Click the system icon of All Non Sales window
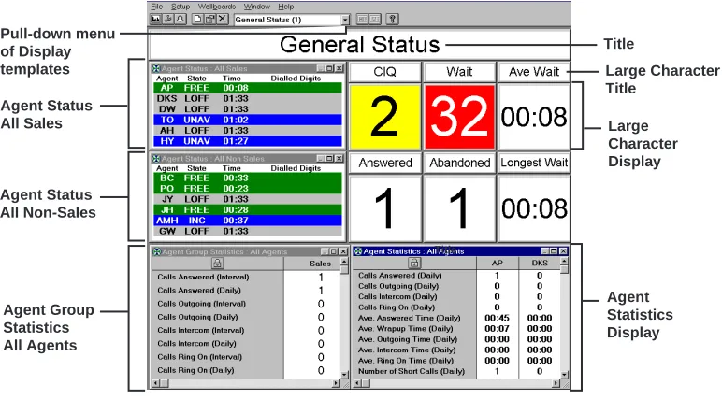Viewport: 722px width, 400px height. tap(156, 158)
